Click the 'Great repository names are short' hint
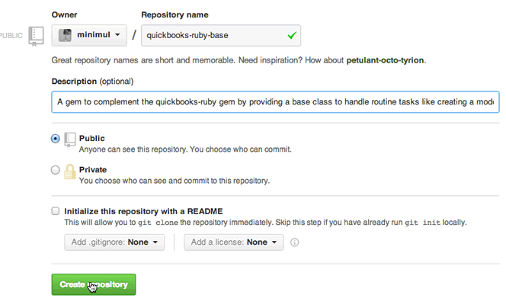 click(x=239, y=60)
